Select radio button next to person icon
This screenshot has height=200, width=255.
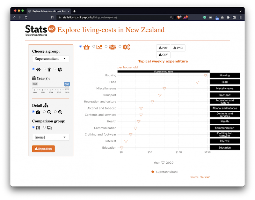45,69
